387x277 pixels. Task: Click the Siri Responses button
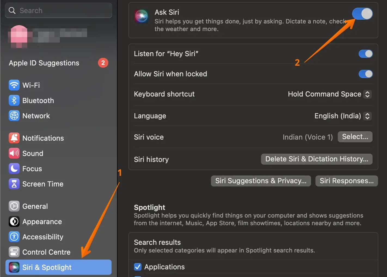[346, 181]
